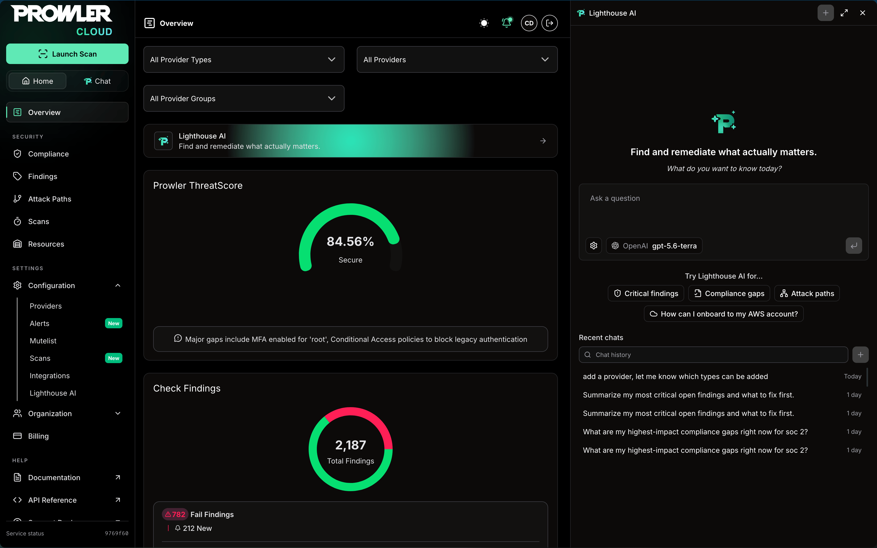Viewport: 877px width, 548px height.
Task: Switch to Chat tab
Action: coord(97,81)
